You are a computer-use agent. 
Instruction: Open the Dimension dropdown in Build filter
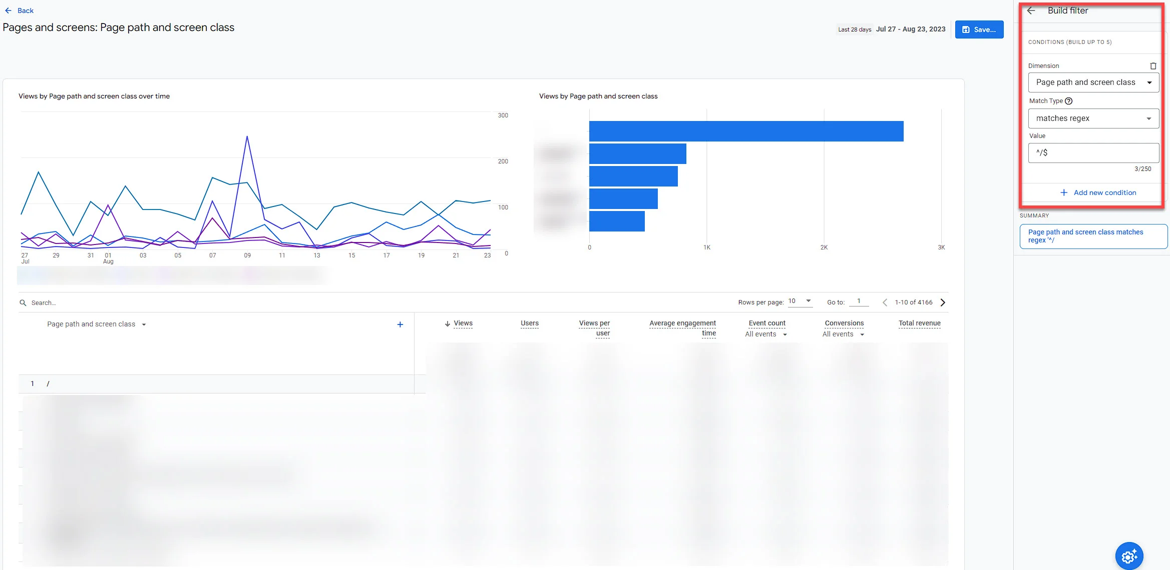pyautogui.click(x=1093, y=82)
